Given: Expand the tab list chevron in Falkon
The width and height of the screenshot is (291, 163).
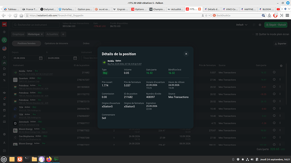Looking at the screenshot, I should click(x=289, y=9).
